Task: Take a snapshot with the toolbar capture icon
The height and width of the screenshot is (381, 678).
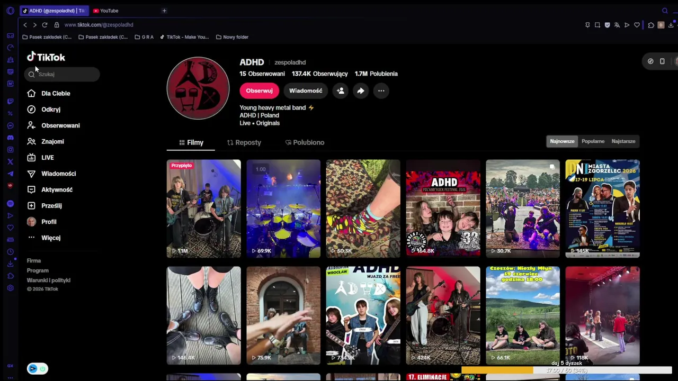Action: click(597, 25)
